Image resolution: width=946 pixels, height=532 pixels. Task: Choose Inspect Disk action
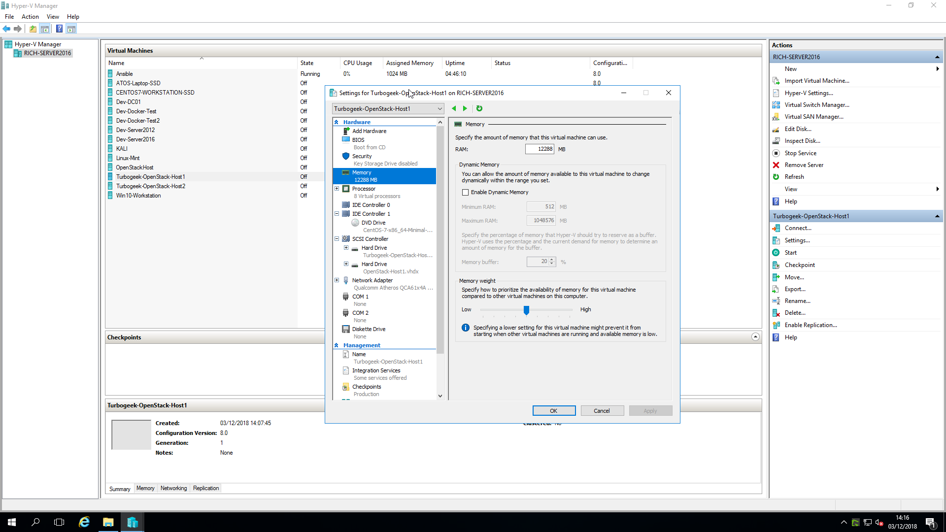802,141
